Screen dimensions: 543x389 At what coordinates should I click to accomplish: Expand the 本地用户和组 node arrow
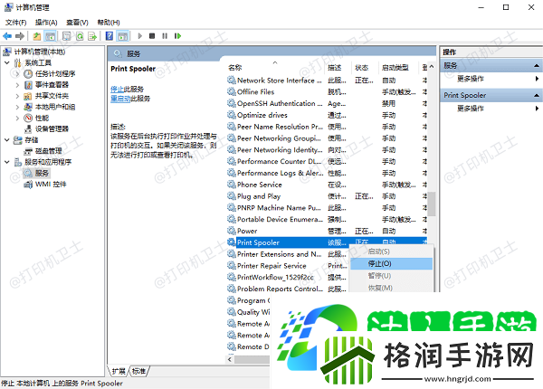pyautogui.click(x=17, y=107)
